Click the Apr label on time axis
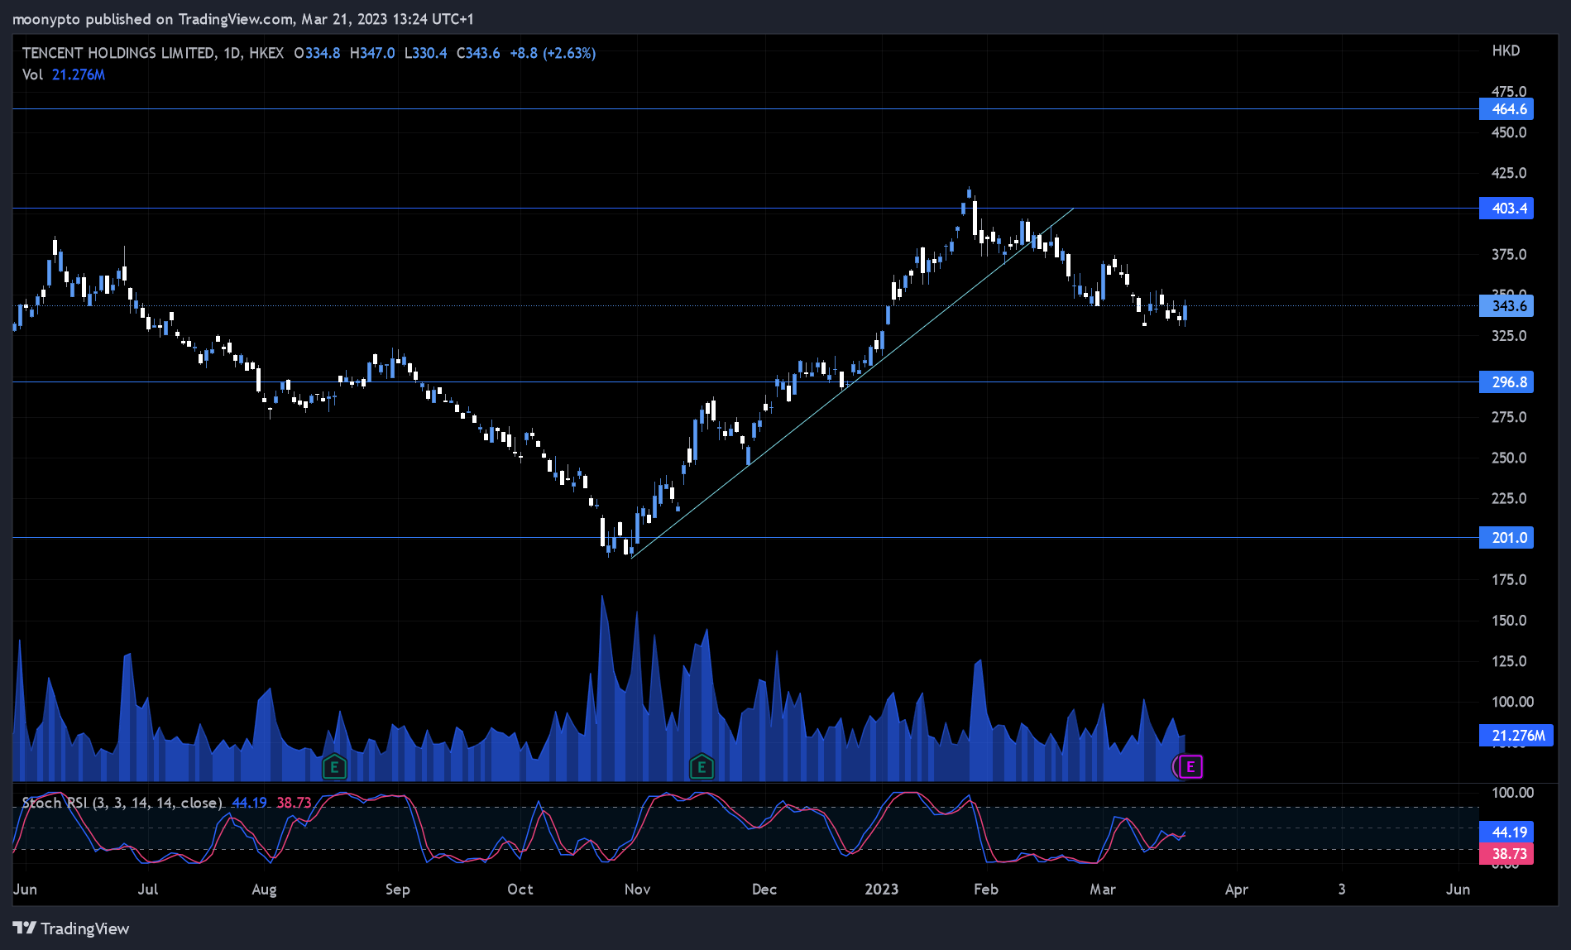 pyautogui.click(x=1236, y=890)
